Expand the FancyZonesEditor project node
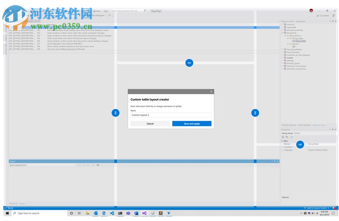 tap(282, 50)
